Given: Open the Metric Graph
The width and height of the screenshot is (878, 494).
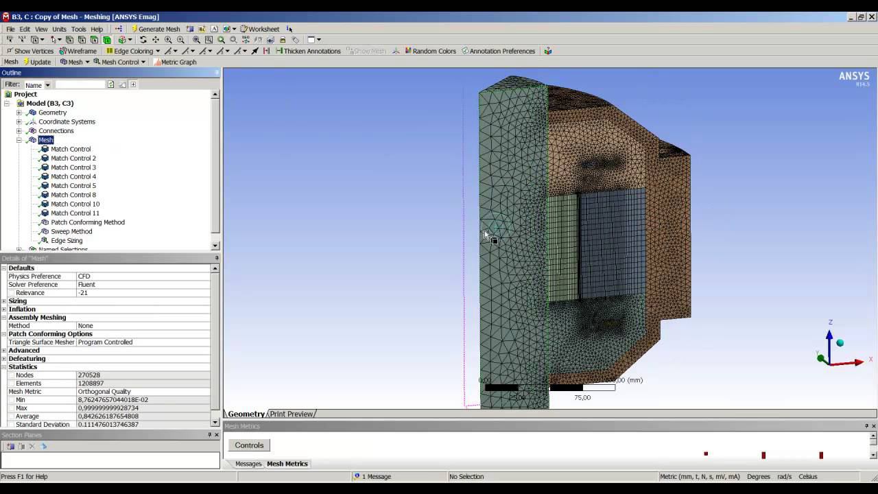Looking at the screenshot, I should tap(175, 62).
